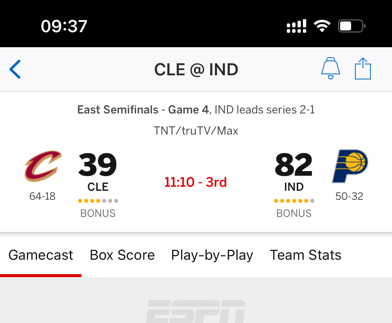Tap the blue back arrow
This screenshot has height=323, width=392.
pos(15,69)
